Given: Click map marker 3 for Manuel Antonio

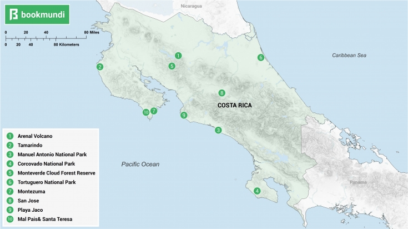Looking at the screenshot, I should point(218,130).
